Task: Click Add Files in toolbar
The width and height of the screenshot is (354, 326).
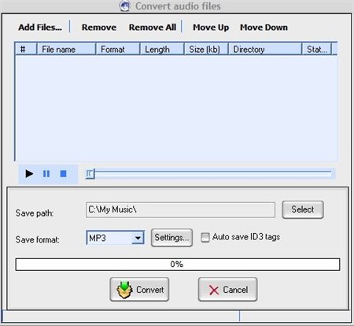Action: pyautogui.click(x=40, y=28)
